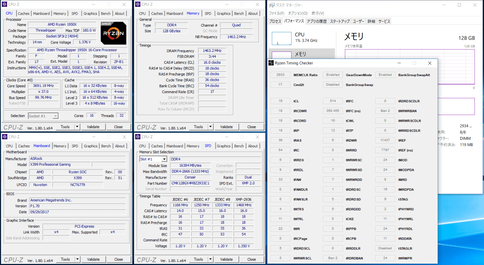Click Validate in CPU tab window
Image resolution: width=484 pixels, height=265 pixels.
pyautogui.click(x=93, y=127)
